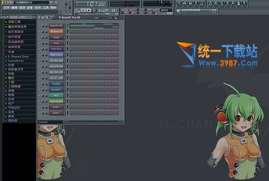Open the Unsorted channel filter dropdown

(x=50, y=122)
